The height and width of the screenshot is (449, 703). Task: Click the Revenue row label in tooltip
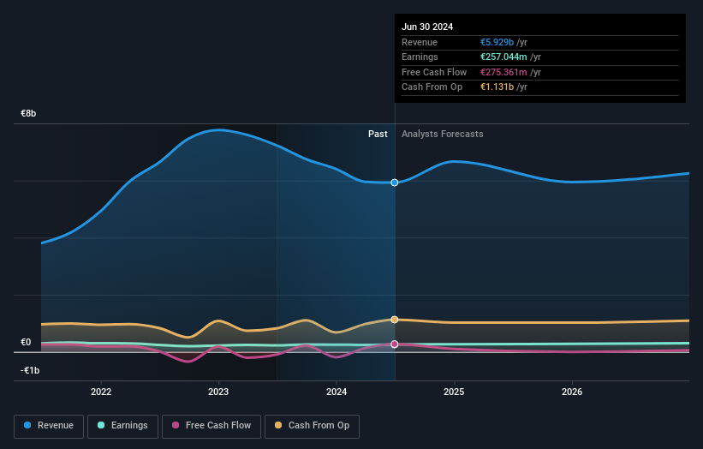(x=420, y=42)
